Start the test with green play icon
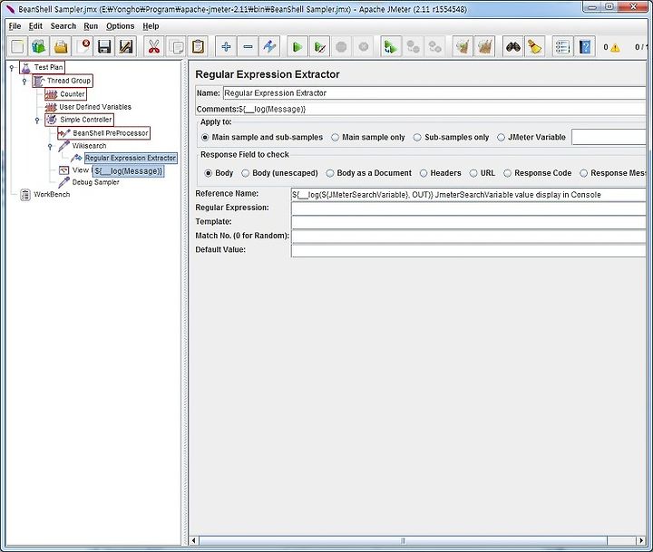 [297, 46]
